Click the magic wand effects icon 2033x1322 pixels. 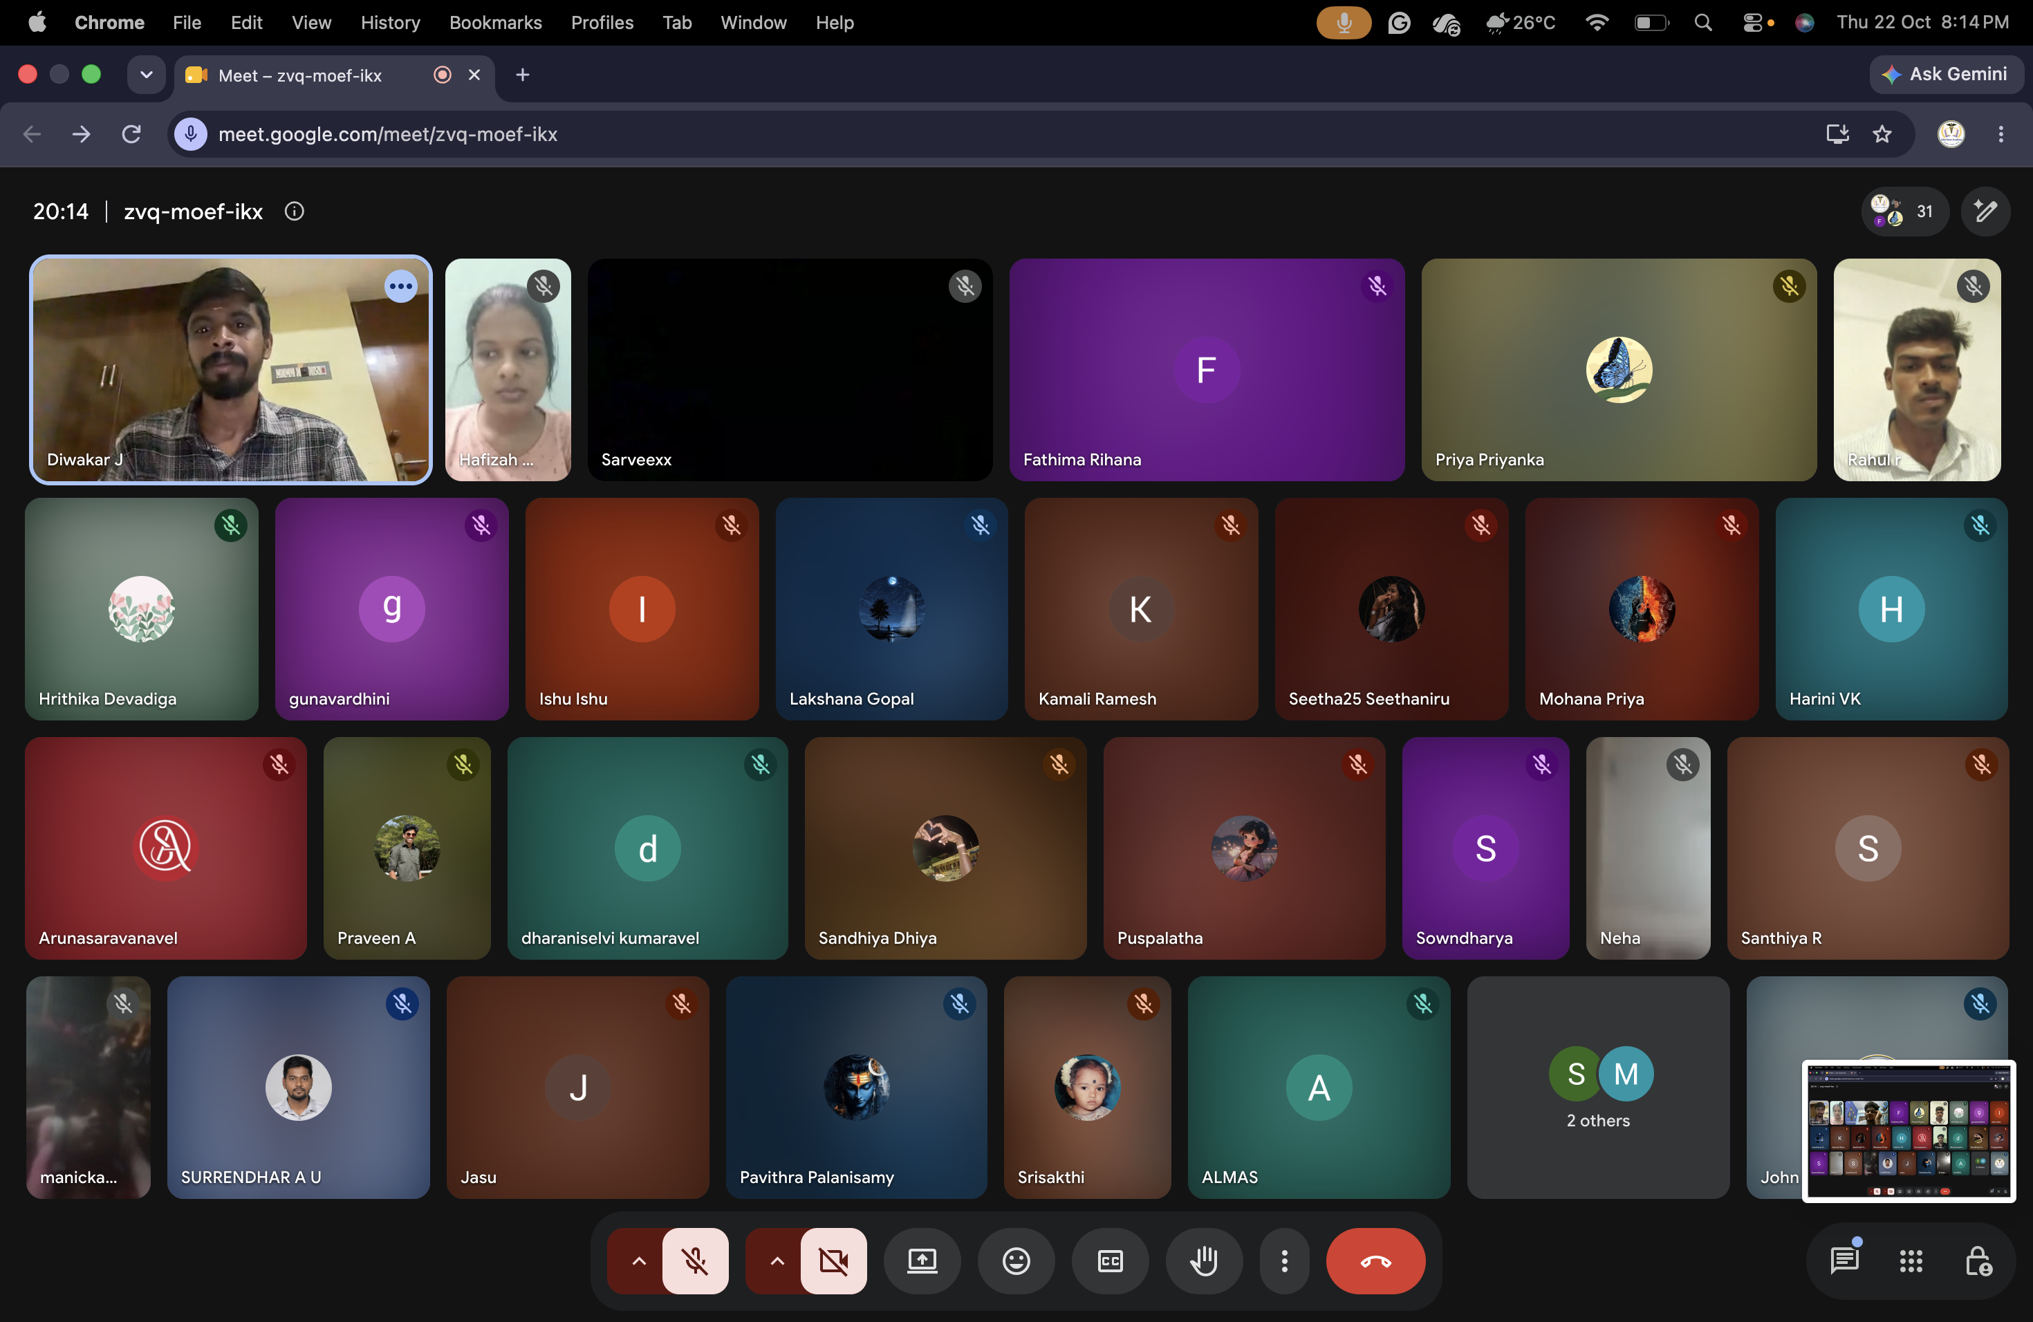(1985, 211)
